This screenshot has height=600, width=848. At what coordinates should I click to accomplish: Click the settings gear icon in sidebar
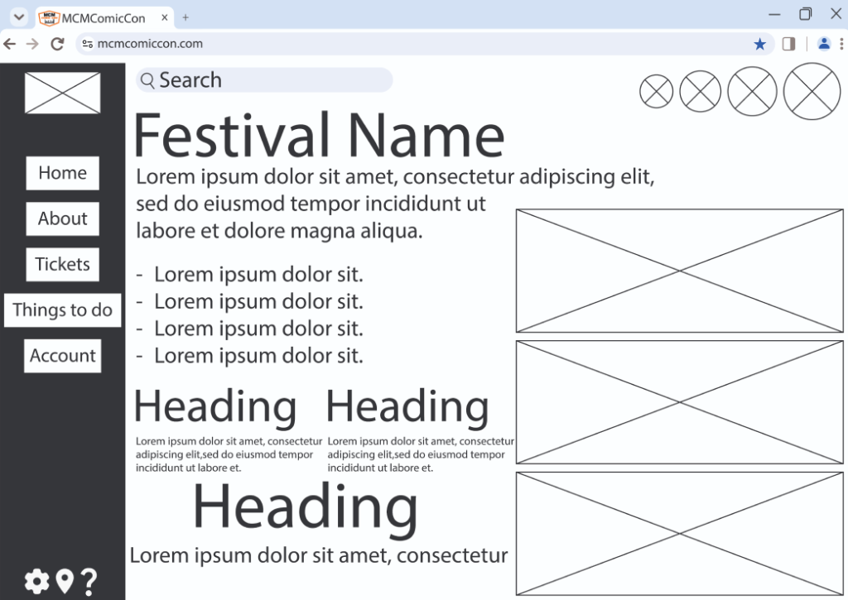point(36,582)
